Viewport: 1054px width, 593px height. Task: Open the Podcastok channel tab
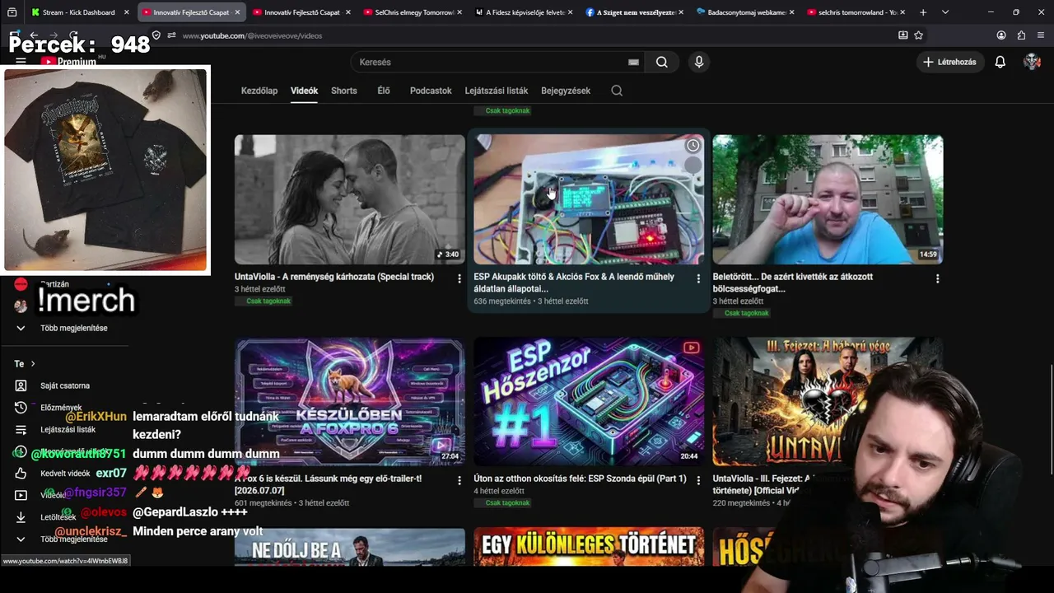[431, 91]
